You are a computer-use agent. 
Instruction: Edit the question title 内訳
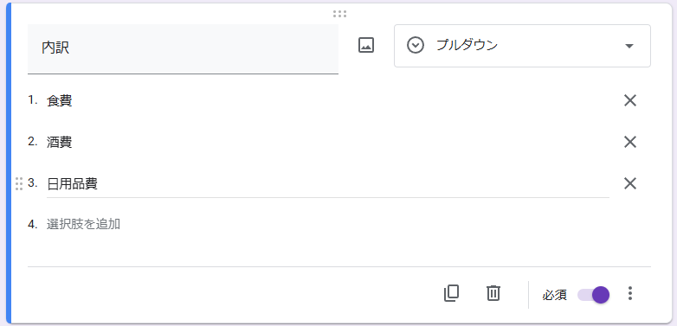point(183,48)
